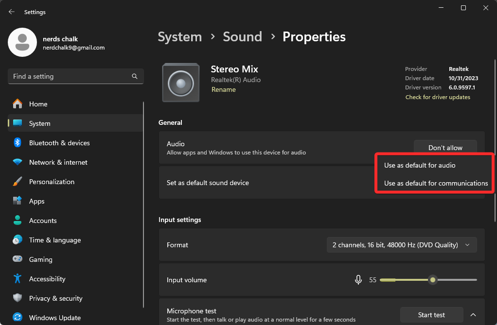Viewport: 497px width, 325px height.
Task: Select the Home icon in the sidebar
Action: click(17, 104)
